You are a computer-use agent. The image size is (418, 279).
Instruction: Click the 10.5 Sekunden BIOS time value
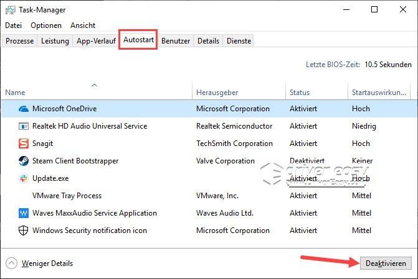[388, 65]
